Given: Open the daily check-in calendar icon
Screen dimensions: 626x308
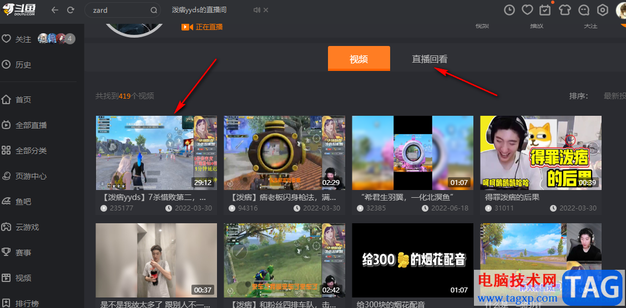Looking at the screenshot, I should click(546, 10).
